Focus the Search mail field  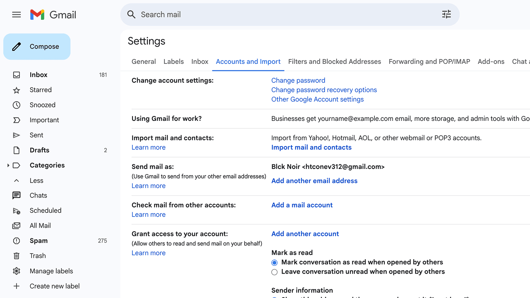pyautogui.click(x=290, y=14)
